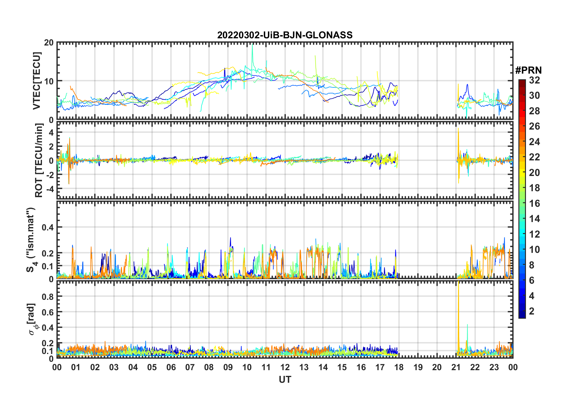Click the UT x-axis label
Image resolution: width=570 pixels, height=398 pixels.
[x=285, y=379]
